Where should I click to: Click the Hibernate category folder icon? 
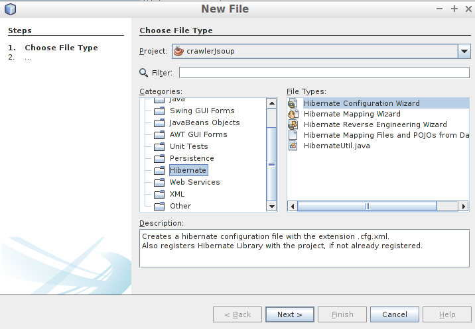point(159,171)
